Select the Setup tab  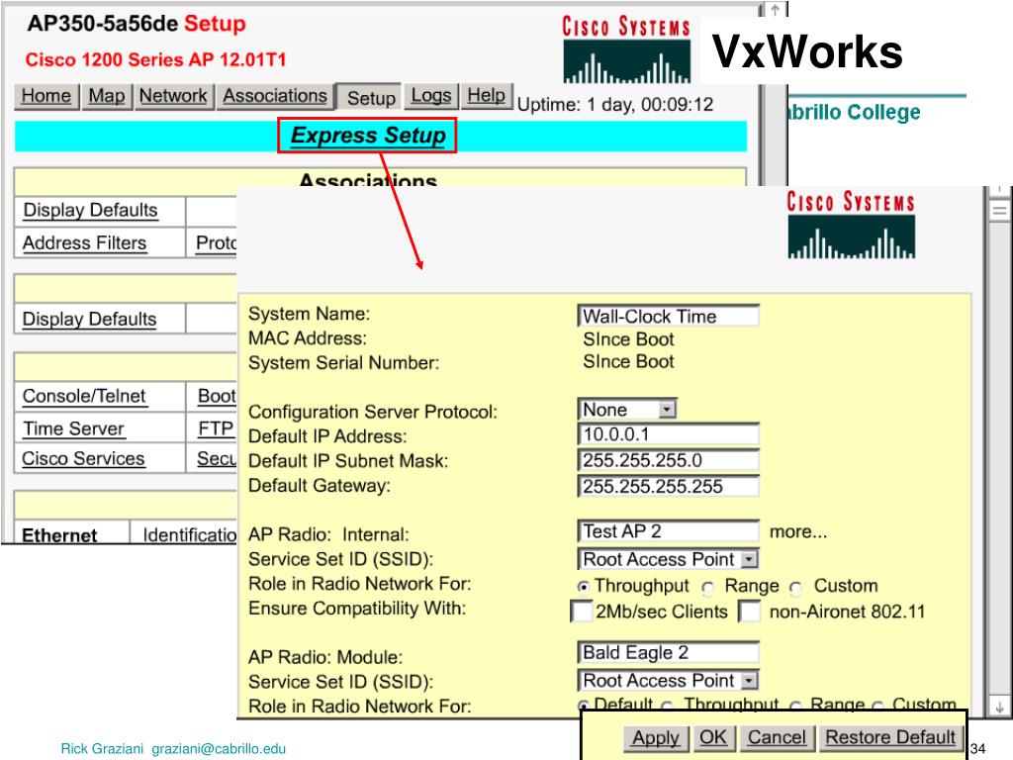click(371, 98)
